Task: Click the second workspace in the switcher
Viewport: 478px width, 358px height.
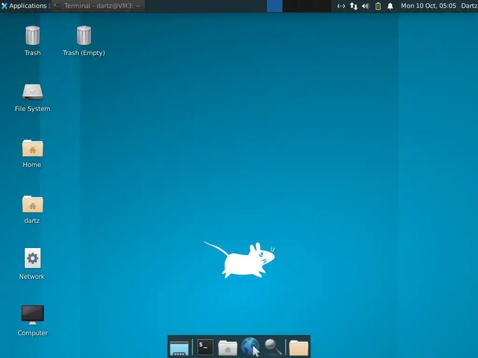Action: (x=290, y=6)
